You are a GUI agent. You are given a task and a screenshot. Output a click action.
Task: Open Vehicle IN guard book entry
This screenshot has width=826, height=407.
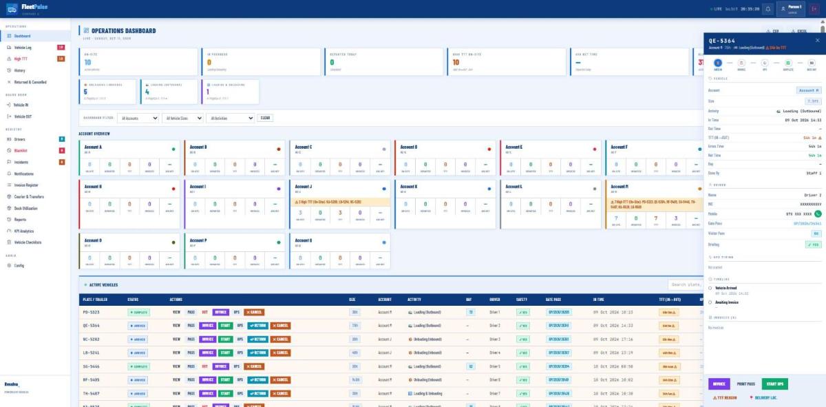34,105
